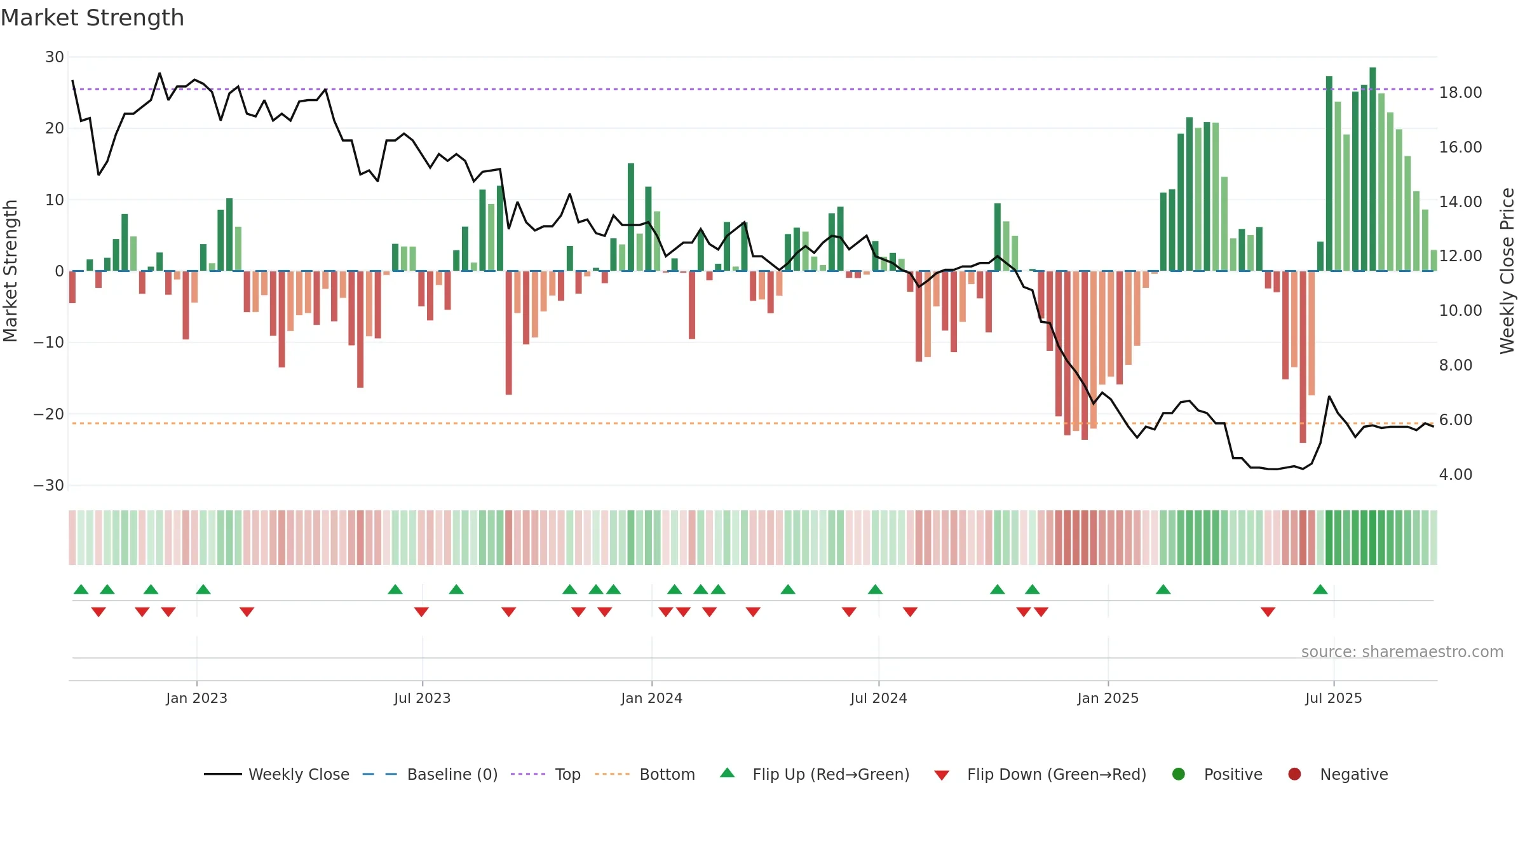The width and height of the screenshot is (1525, 858).
Task: Toggle the Negative legend label
Action: (1354, 774)
